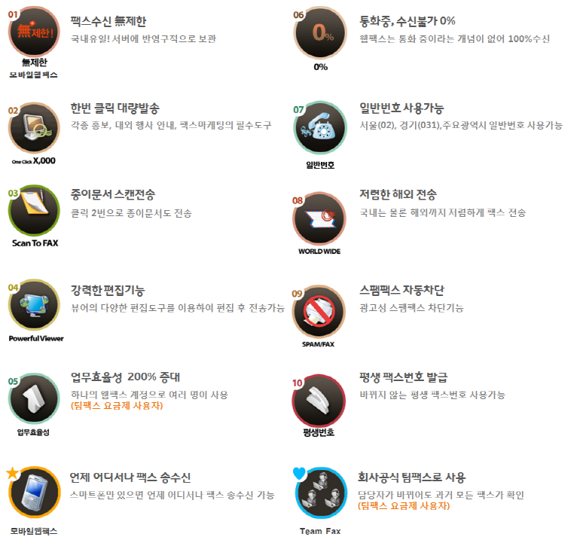
Task: Click the Team Fax people icon
Action: (320, 493)
